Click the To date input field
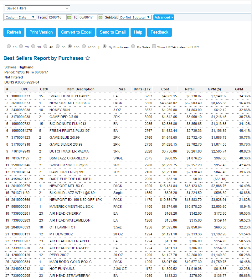Viewport: 252px width, 279px height. pos(88,18)
